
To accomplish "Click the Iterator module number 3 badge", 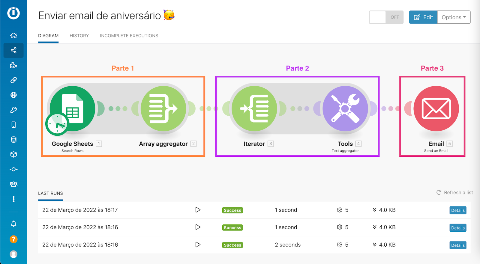I will click(271, 144).
